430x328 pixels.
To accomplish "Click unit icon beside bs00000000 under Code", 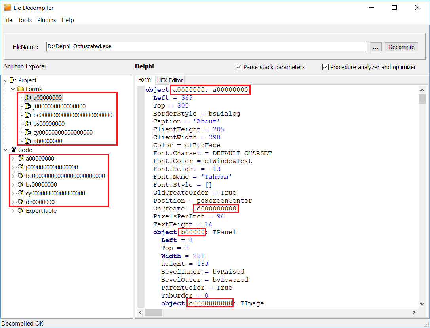I will 21,184.
